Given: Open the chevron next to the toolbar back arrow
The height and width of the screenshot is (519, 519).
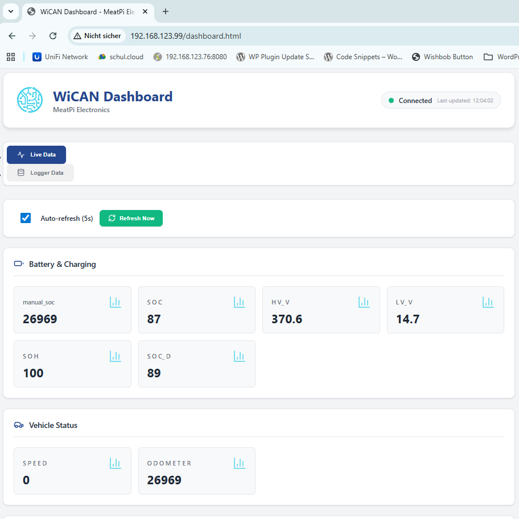Looking at the screenshot, I should coord(10,11).
